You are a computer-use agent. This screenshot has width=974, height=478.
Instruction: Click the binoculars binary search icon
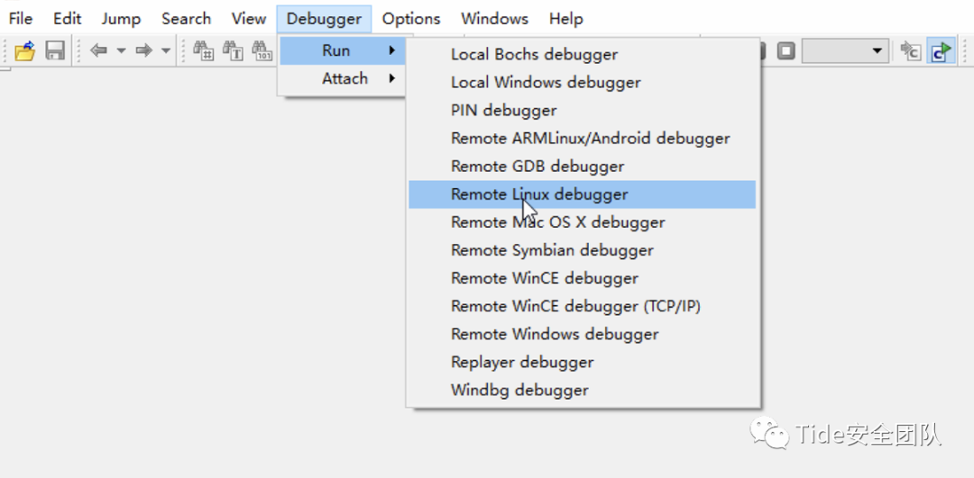262,50
